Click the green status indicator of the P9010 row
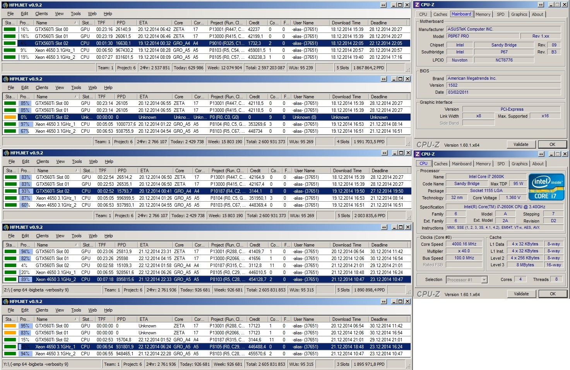The height and width of the screenshot is (370, 570). (10, 43)
